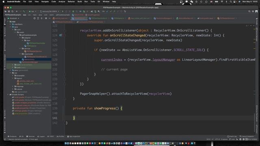Open Android Studio application menu
The image size is (260, 146).
click(x=13, y=2)
